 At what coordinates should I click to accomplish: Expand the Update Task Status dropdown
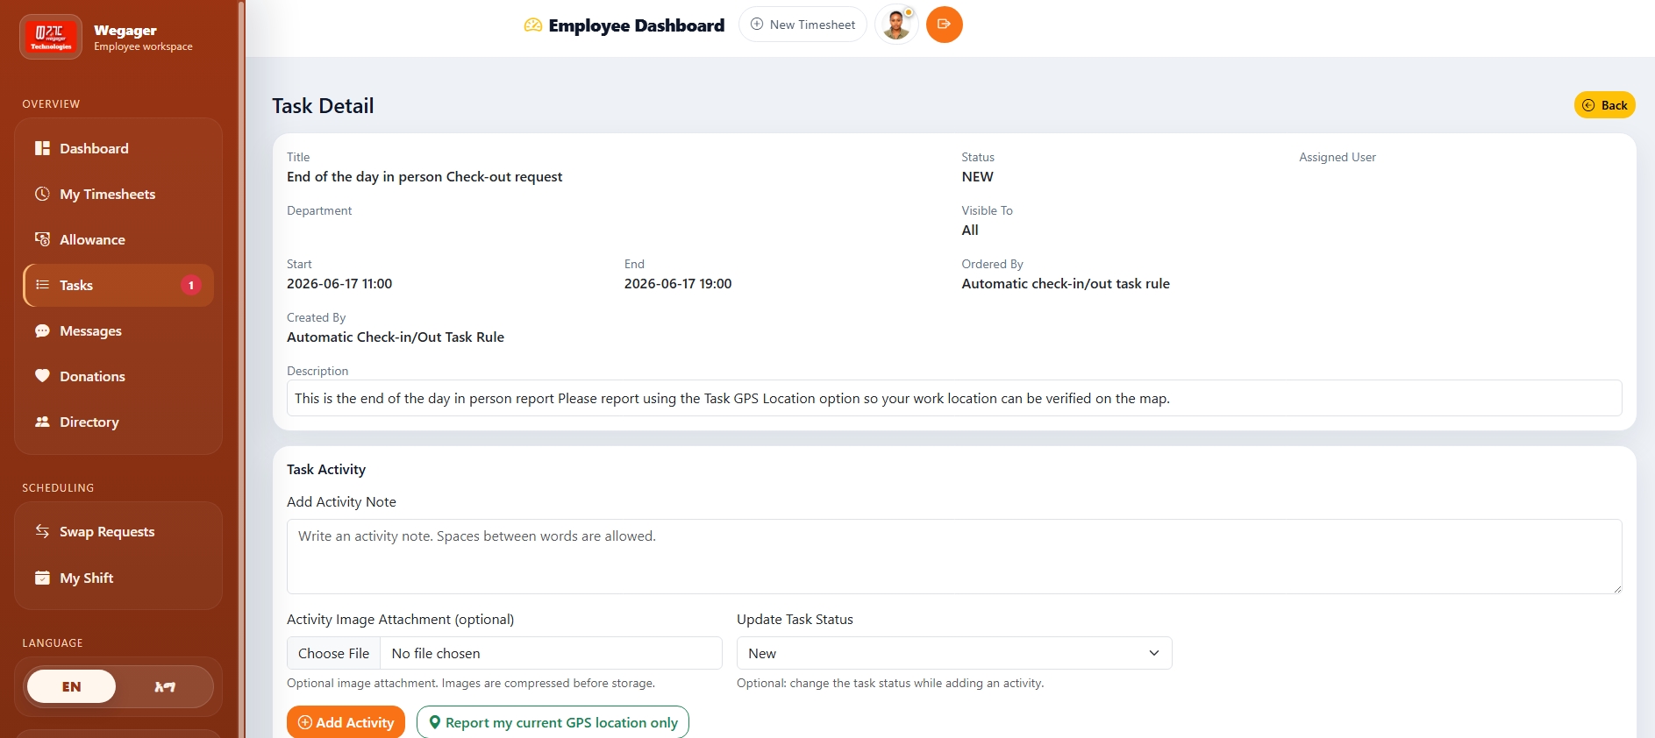(954, 653)
